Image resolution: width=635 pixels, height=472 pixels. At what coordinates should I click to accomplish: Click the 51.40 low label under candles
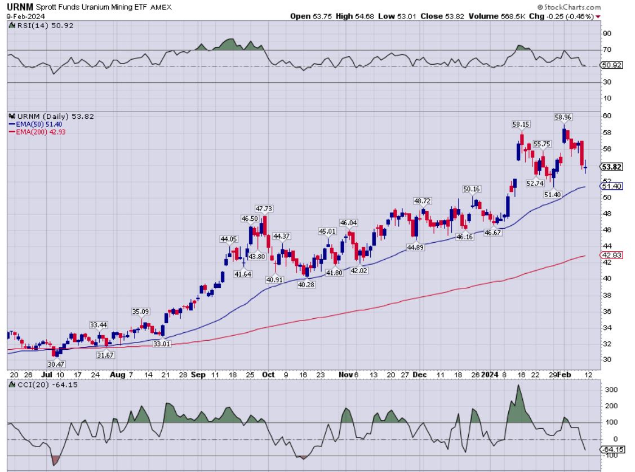tap(552, 195)
